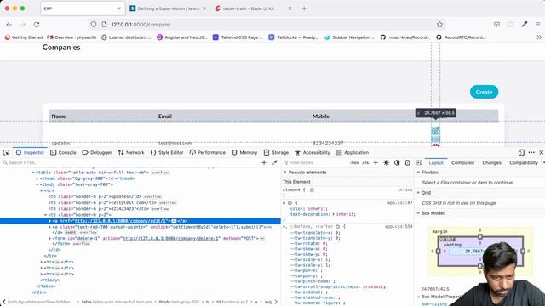Open the Network tab
This screenshot has height=306, width=545.
pos(131,152)
